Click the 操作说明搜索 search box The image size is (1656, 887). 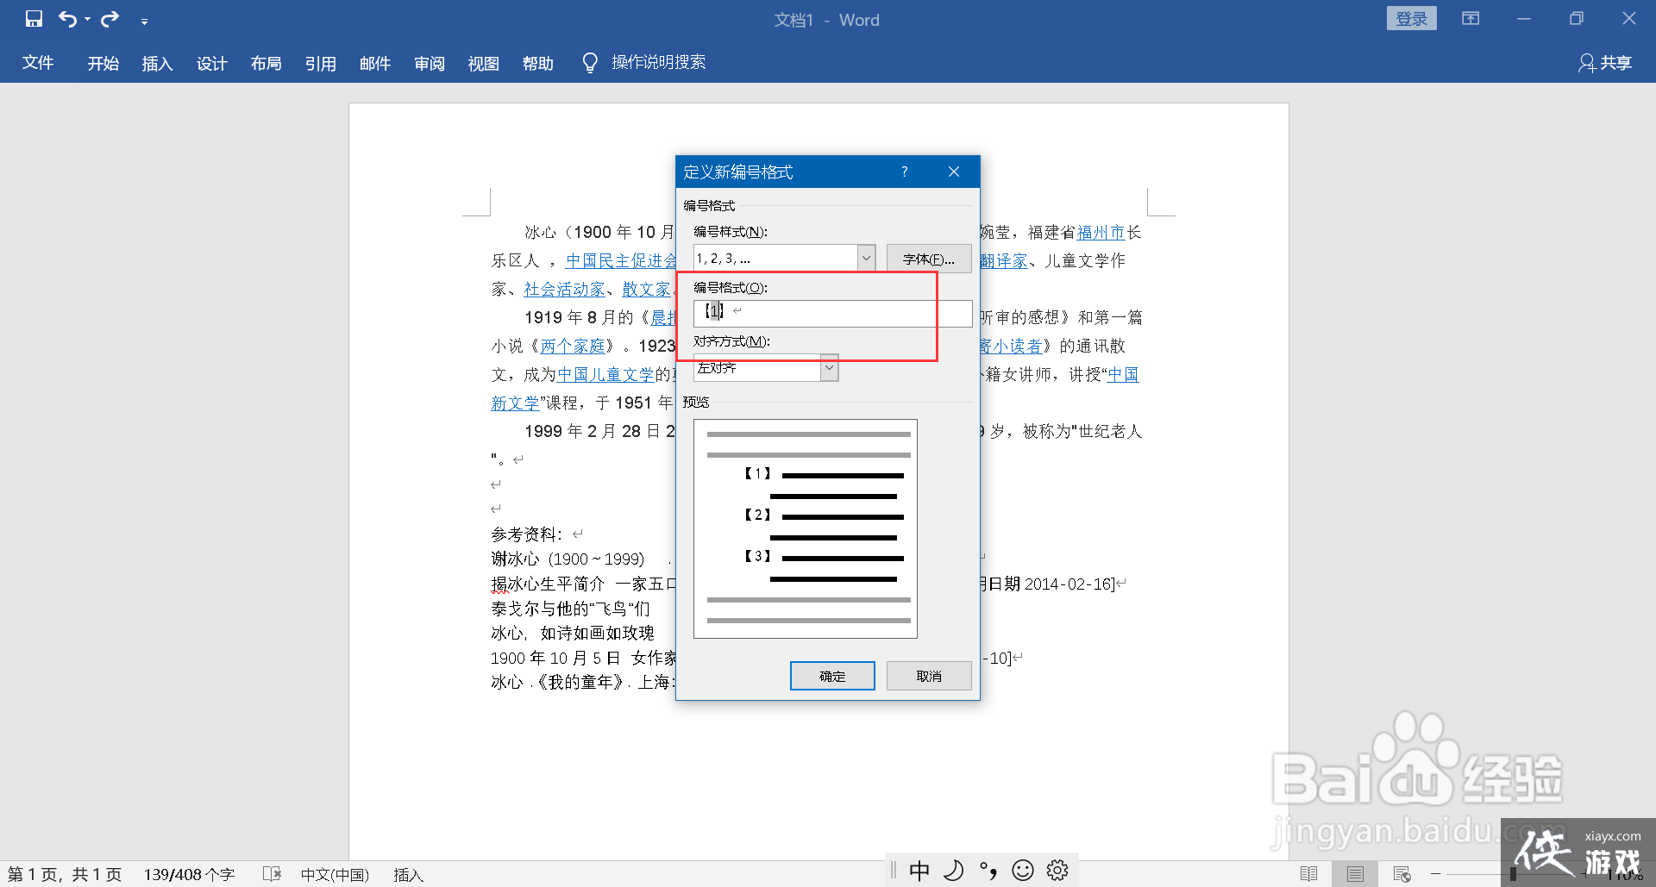click(659, 62)
